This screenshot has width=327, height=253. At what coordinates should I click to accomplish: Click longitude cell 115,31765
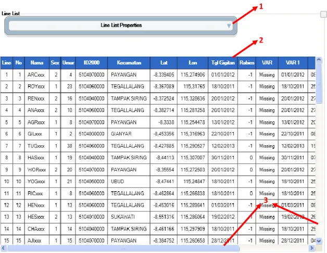click(193, 86)
